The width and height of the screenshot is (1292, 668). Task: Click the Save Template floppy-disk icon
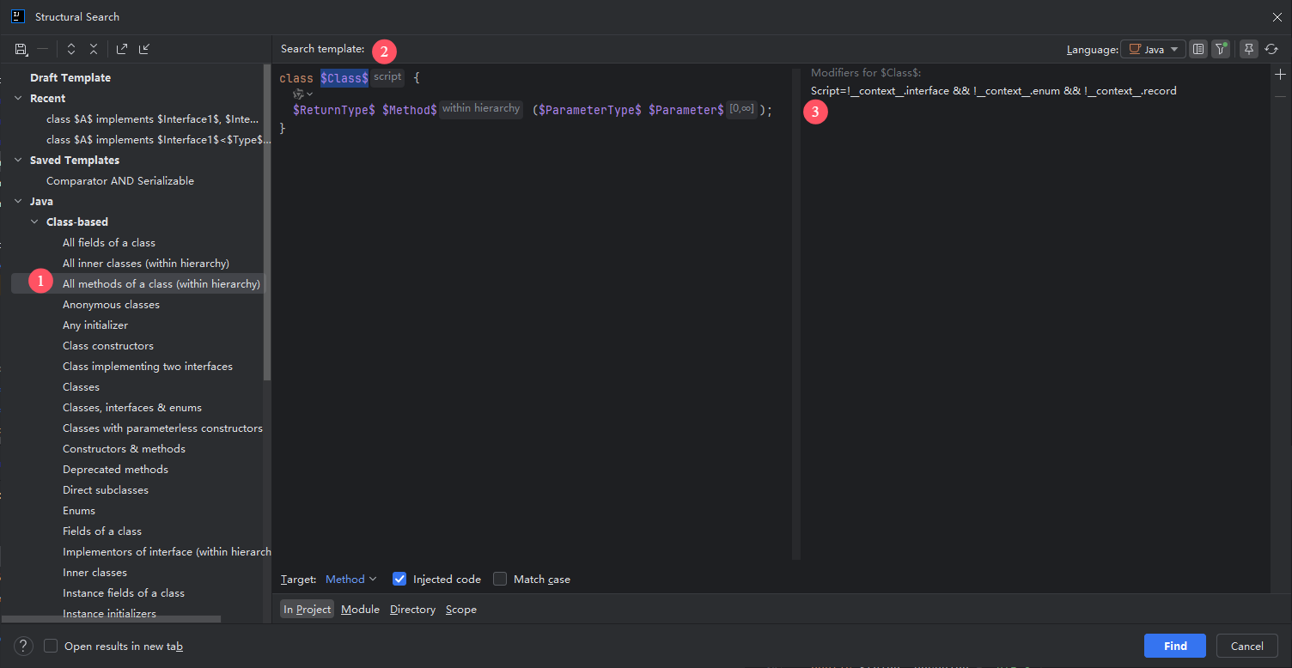21,50
